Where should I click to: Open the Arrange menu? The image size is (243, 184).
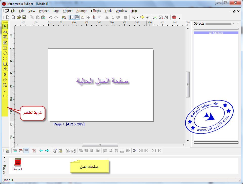[x=82, y=11]
